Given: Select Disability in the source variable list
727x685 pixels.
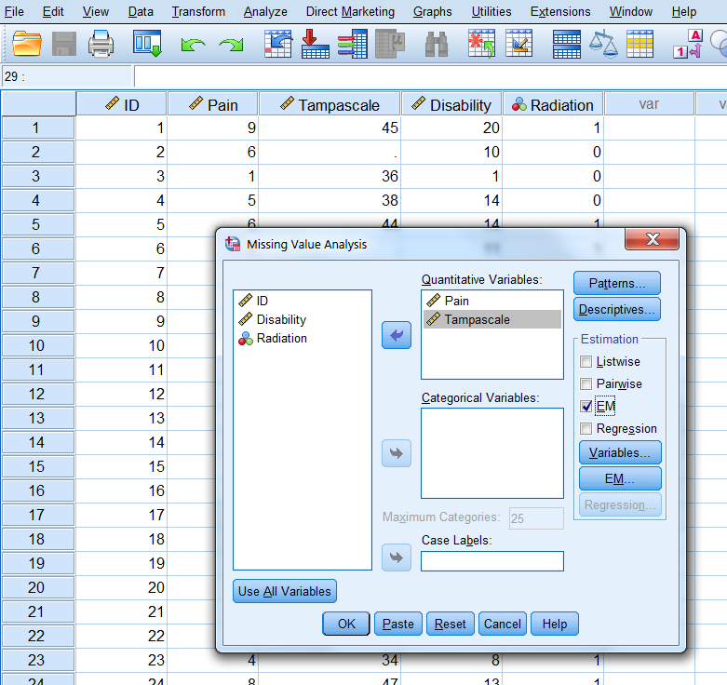Looking at the screenshot, I should coord(281,319).
